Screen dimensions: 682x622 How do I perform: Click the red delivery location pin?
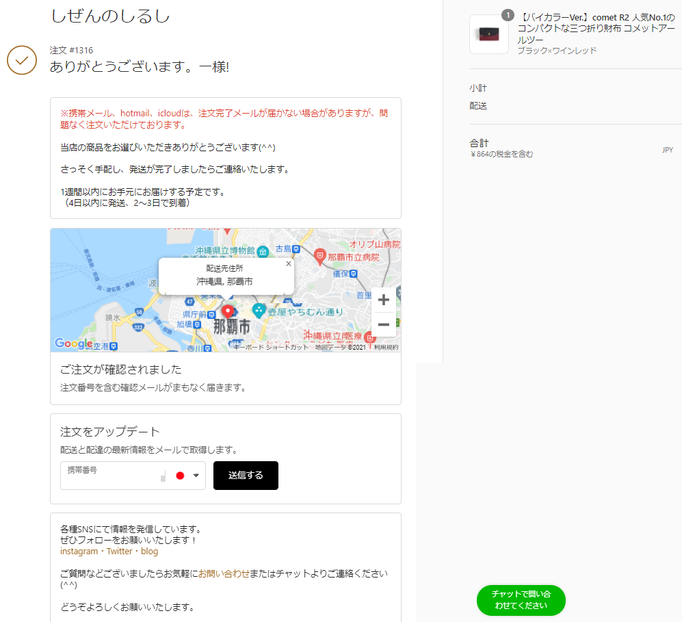coord(228,312)
